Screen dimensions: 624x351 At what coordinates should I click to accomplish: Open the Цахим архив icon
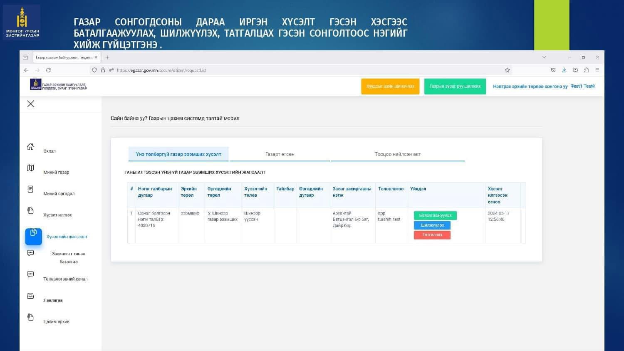(30, 317)
